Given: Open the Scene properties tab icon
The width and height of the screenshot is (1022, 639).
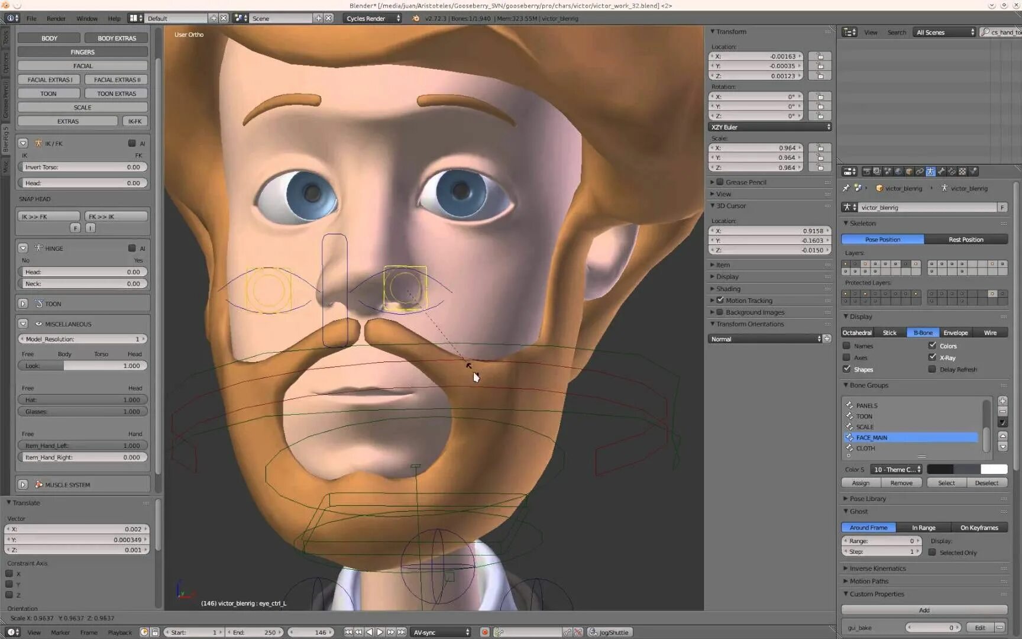Looking at the screenshot, I should (888, 172).
